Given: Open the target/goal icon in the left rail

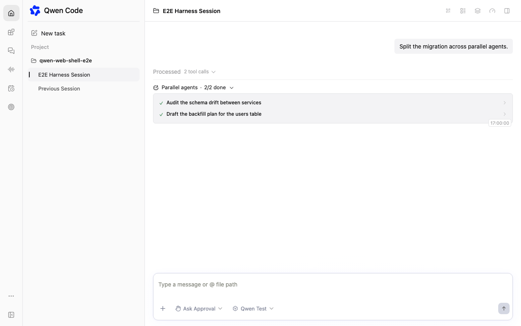Looking at the screenshot, I should (x=11, y=107).
